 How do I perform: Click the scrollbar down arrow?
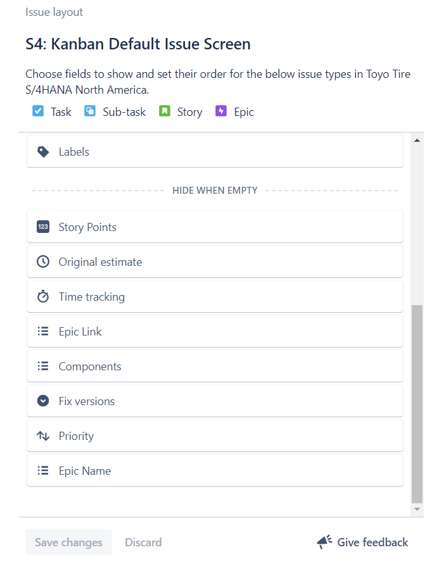pos(417,509)
